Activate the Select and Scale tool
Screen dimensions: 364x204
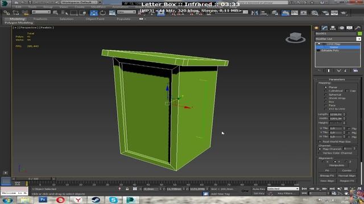pyautogui.click(x=112, y=12)
